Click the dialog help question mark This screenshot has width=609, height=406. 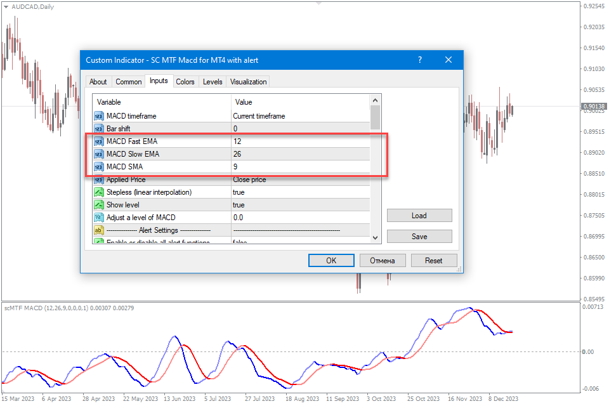pos(419,60)
